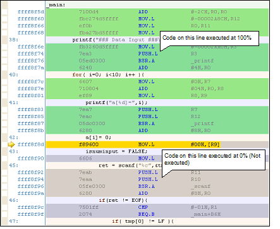
Task: Click the 100% executed tooltip callout
Action: coord(209,38)
